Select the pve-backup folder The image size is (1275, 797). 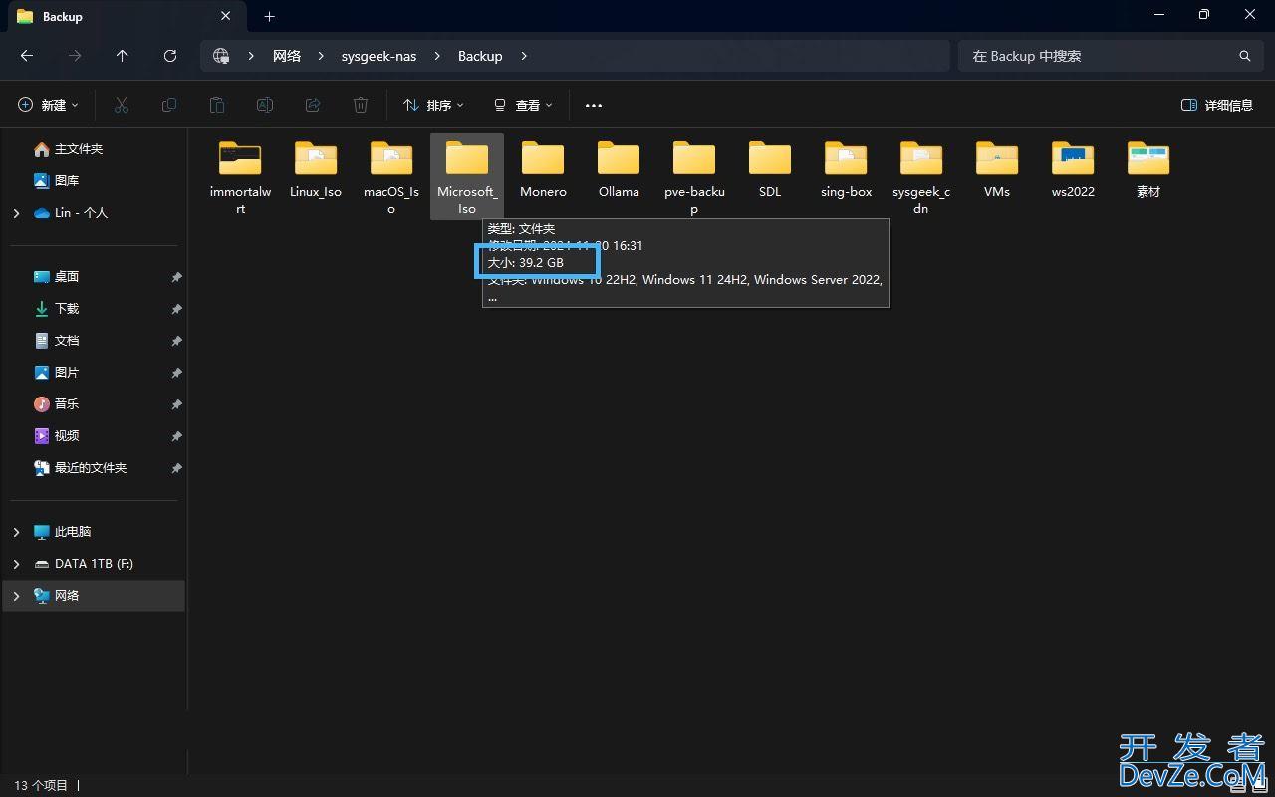tap(694, 177)
